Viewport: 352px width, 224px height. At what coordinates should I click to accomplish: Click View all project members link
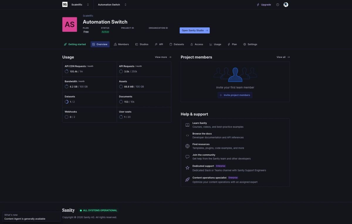[283, 57]
